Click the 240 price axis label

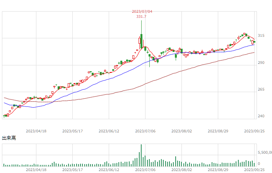[x=261, y=116]
